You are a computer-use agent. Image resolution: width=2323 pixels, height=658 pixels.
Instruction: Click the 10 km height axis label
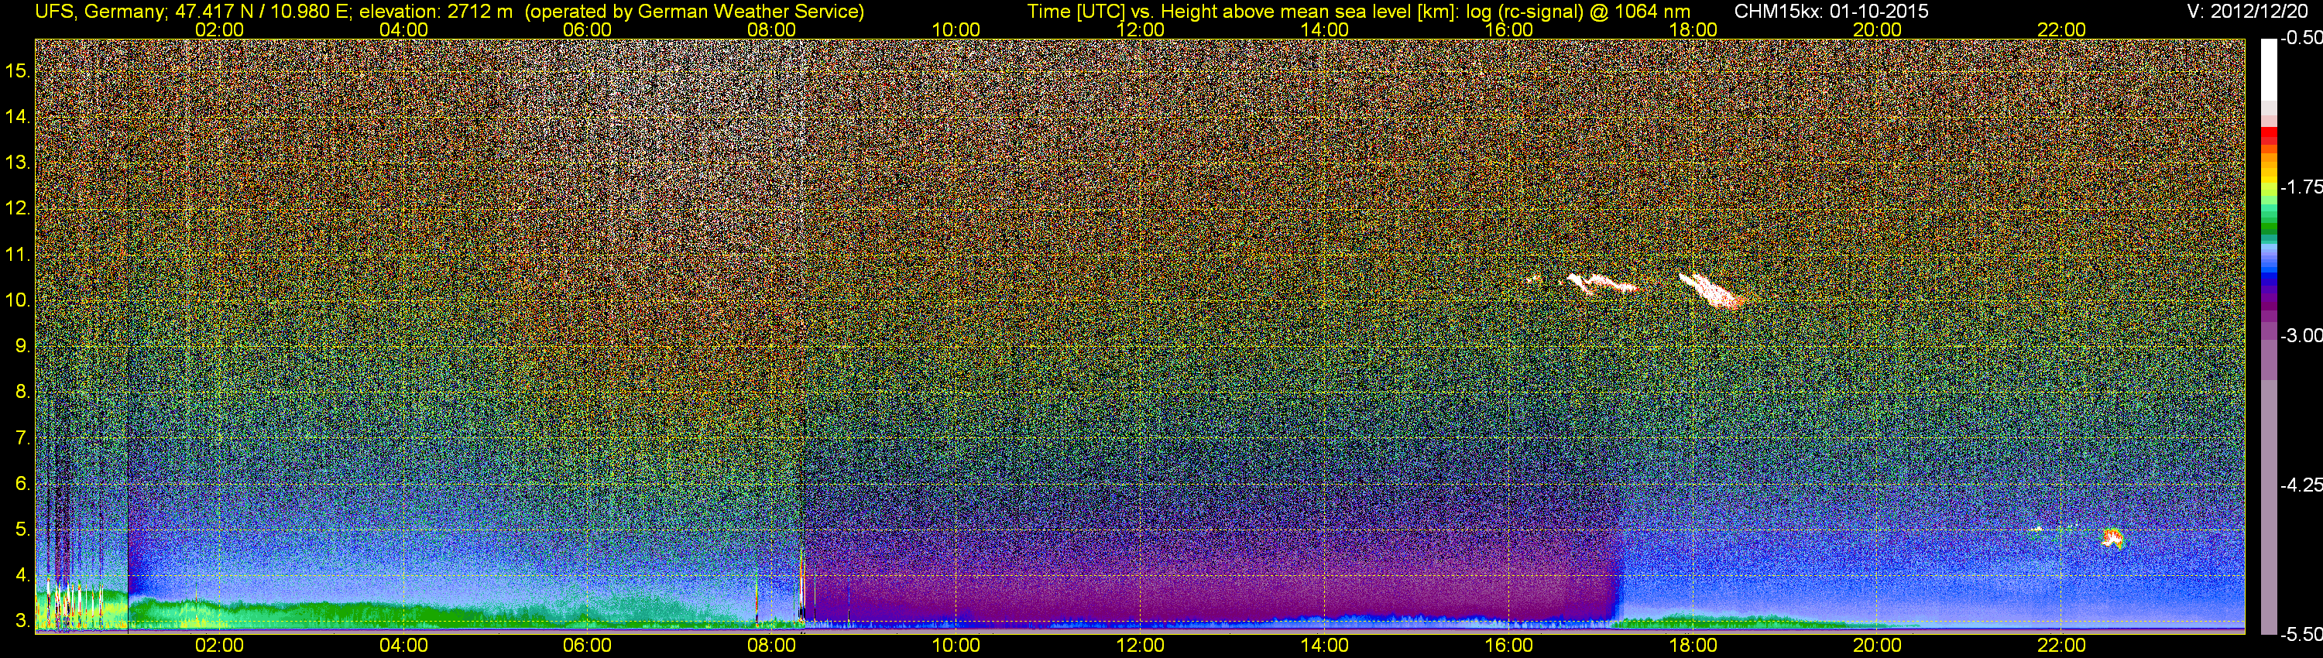click(x=17, y=300)
